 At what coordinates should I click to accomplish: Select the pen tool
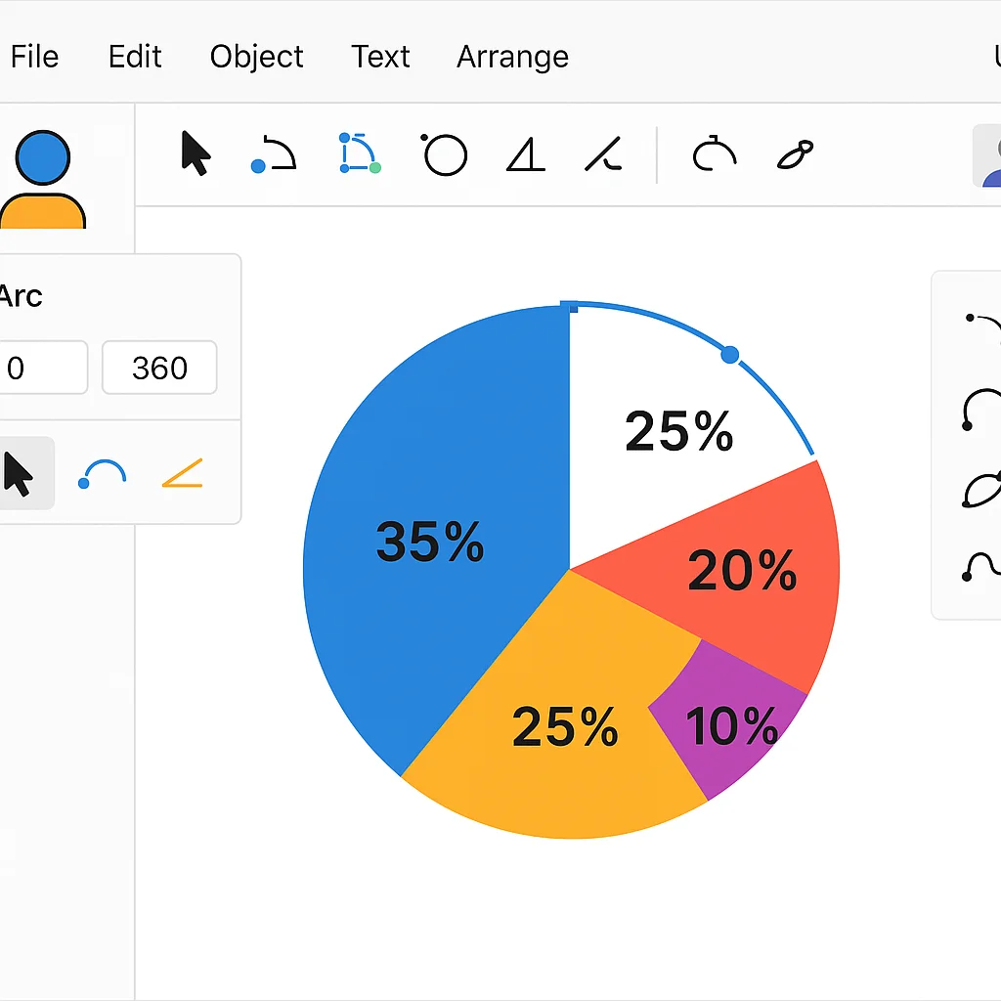(x=794, y=153)
